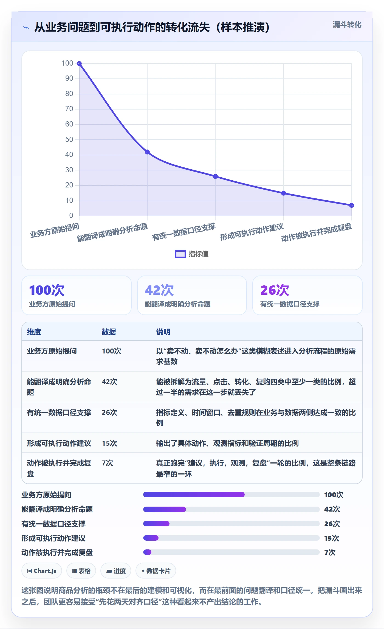384x629 pixels.
Task: Click the 有统一数据口径支撑 progress bar
Action: tap(231, 524)
